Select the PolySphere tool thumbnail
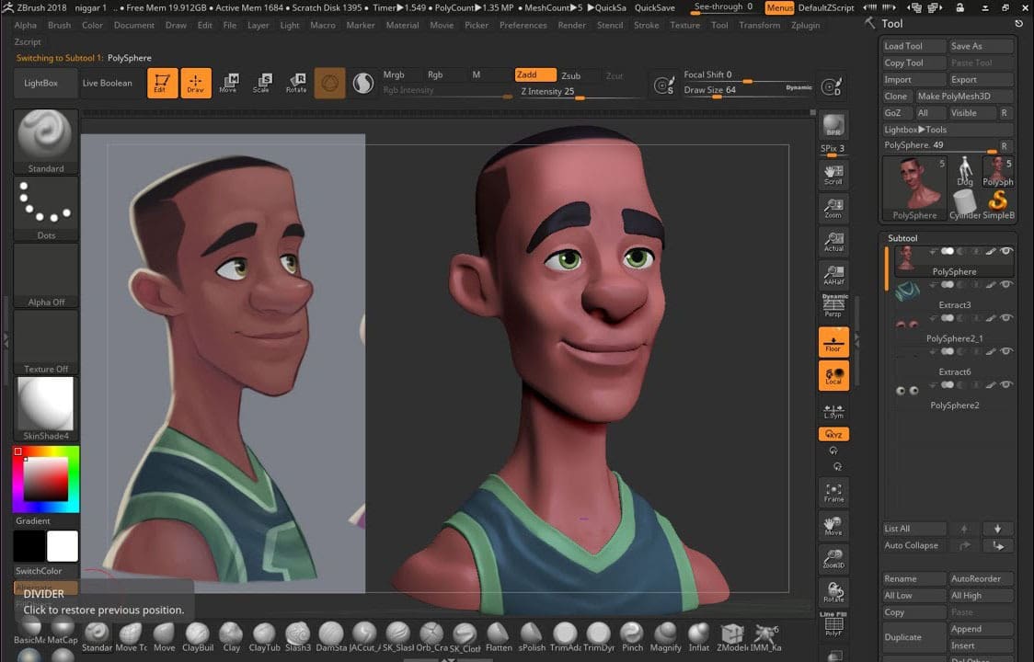 click(914, 188)
